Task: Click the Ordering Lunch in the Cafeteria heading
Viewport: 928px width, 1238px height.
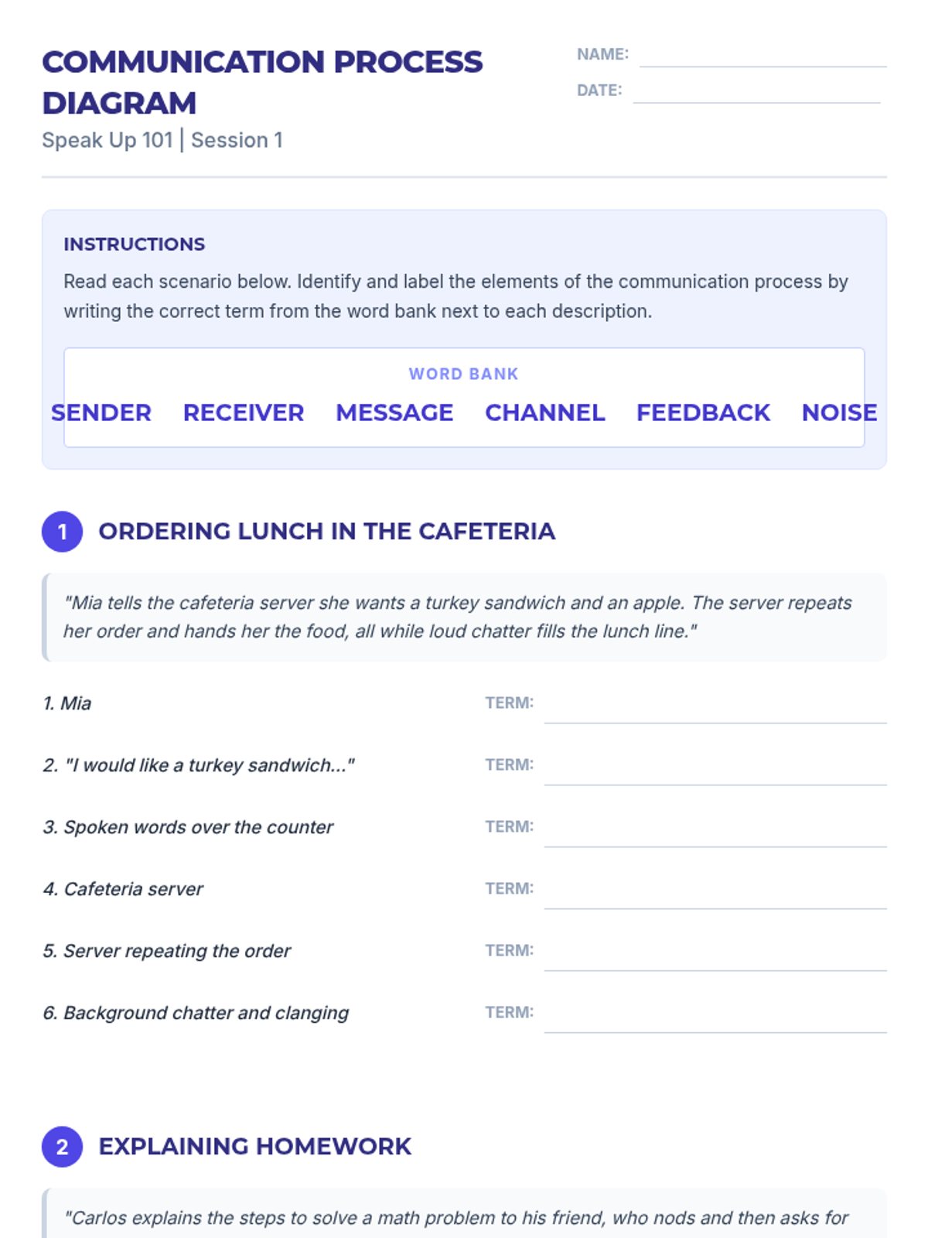Action: pyautogui.click(x=326, y=532)
